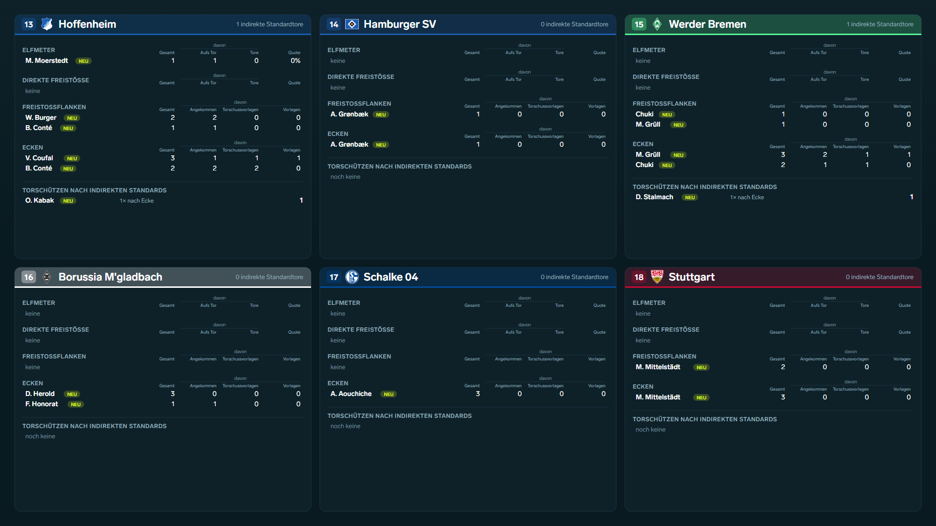Click 'noch keine' in Hamburger SV card
Viewport: 936px width, 526px height.
[x=345, y=177]
